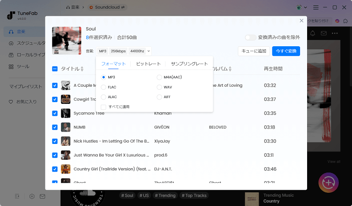Click the Trending Music Country thumbnail
Screen dimensions: 352x206
[x=252, y=199]
